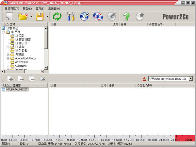Click the source tree scroll down arrow
Screen dimensions: 196x147
pyautogui.click(x=46, y=68)
